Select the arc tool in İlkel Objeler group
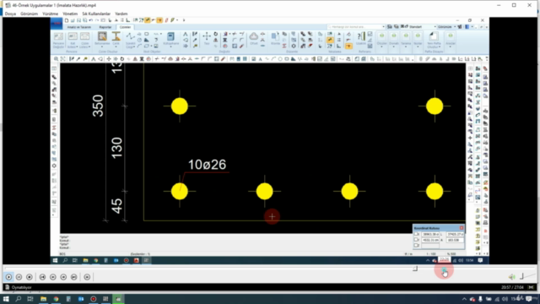Viewport: 540px width, 304px height. pyautogui.click(x=139, y=46)
